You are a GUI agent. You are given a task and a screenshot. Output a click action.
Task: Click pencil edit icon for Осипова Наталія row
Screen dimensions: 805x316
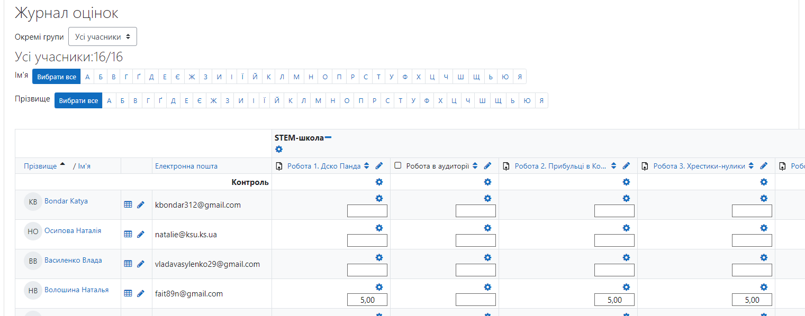(x=140, y=234)
